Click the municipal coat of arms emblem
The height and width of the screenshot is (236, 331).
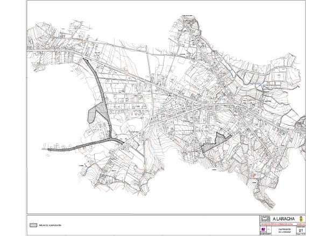pyautogui.click(x=301, y=219)
